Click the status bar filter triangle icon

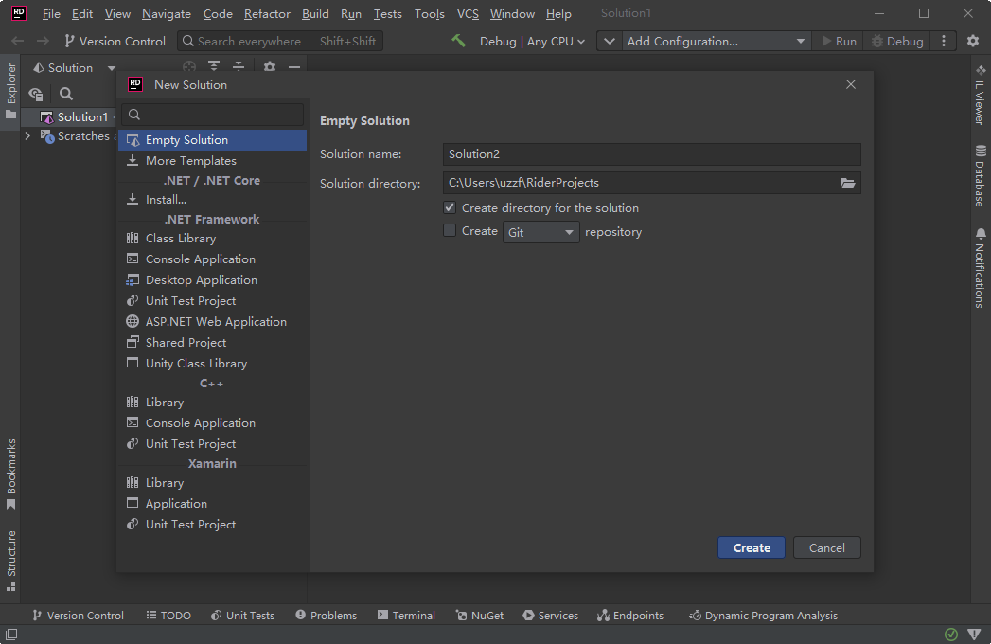click(974, 634)
